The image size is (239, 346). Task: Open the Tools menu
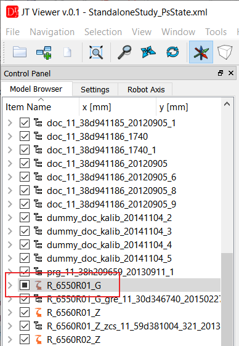pyautogui.click(x=216, y=32)
